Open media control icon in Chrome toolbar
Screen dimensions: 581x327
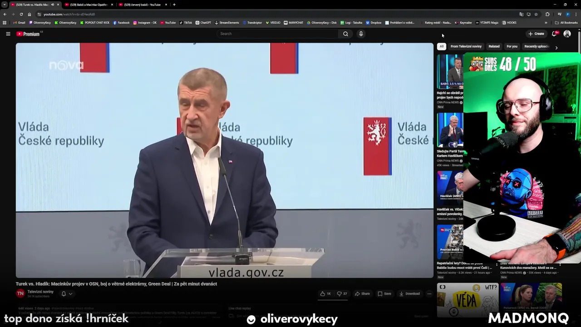559,14
